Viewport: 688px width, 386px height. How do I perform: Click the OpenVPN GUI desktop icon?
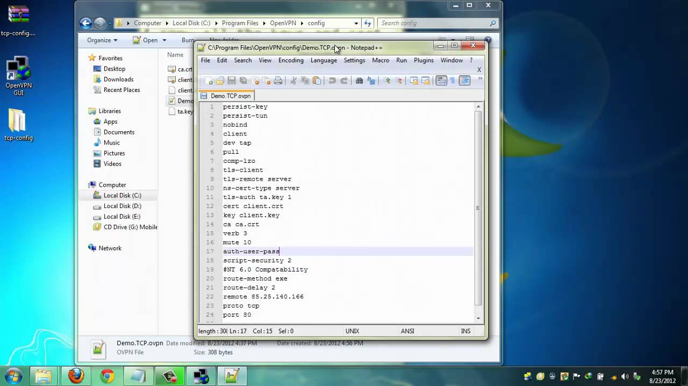(18, 76)
